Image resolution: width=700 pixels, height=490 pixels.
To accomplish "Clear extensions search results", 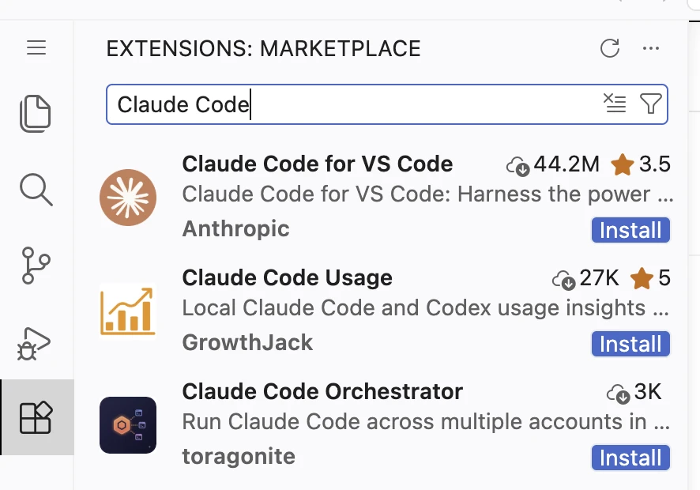I will coord(615,104).
